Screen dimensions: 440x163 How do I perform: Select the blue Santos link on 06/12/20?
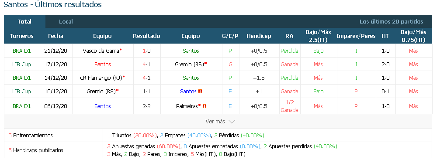point(103,106)
